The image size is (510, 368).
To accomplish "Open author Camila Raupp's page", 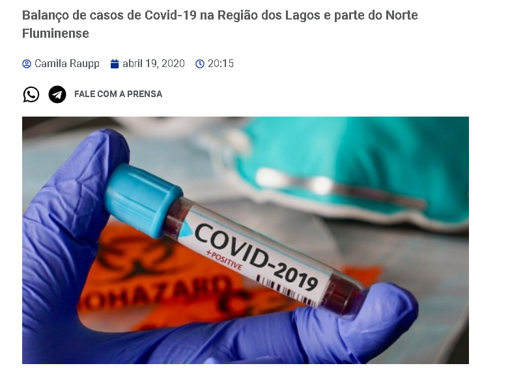I will (67, 63).
